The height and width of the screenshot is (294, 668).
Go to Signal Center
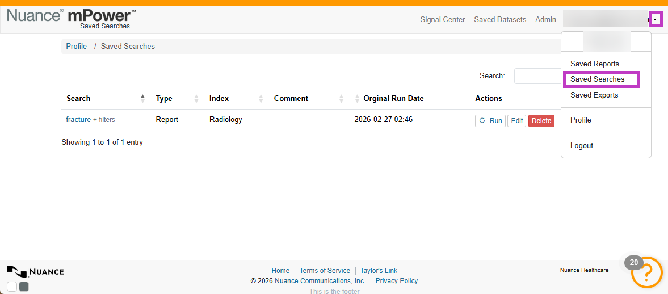(443, 20)
